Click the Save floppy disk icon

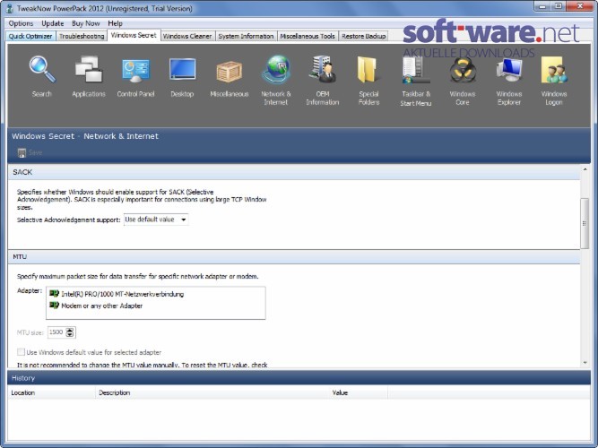click(x=22, y=153)
